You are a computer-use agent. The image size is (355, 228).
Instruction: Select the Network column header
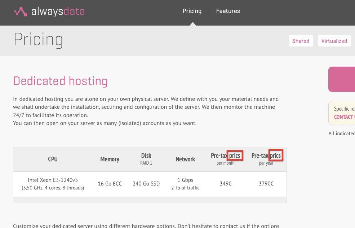185,159
